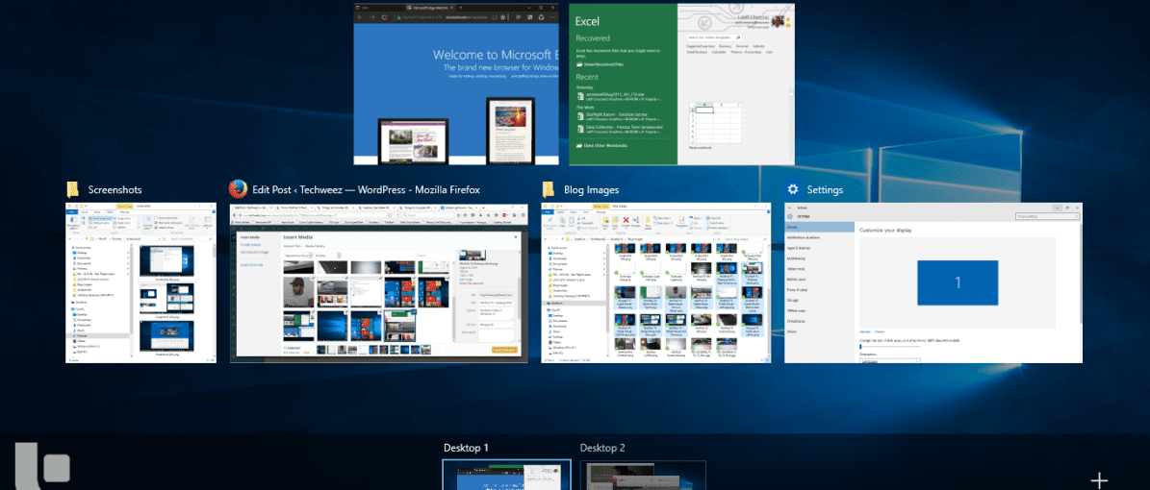Image resolution: width=1150 pixels, height=490 pixels.
Task: Open the File tab in Blog Images window
Action: (x=548, y=213)
